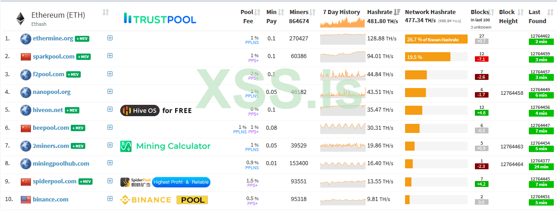Click the 7 Day History header chart
This screenshot has width=557, height=211.
[342, 21]
